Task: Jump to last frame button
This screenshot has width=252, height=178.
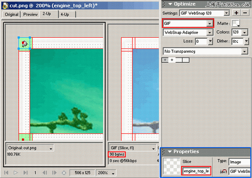Action: point(26,173)
